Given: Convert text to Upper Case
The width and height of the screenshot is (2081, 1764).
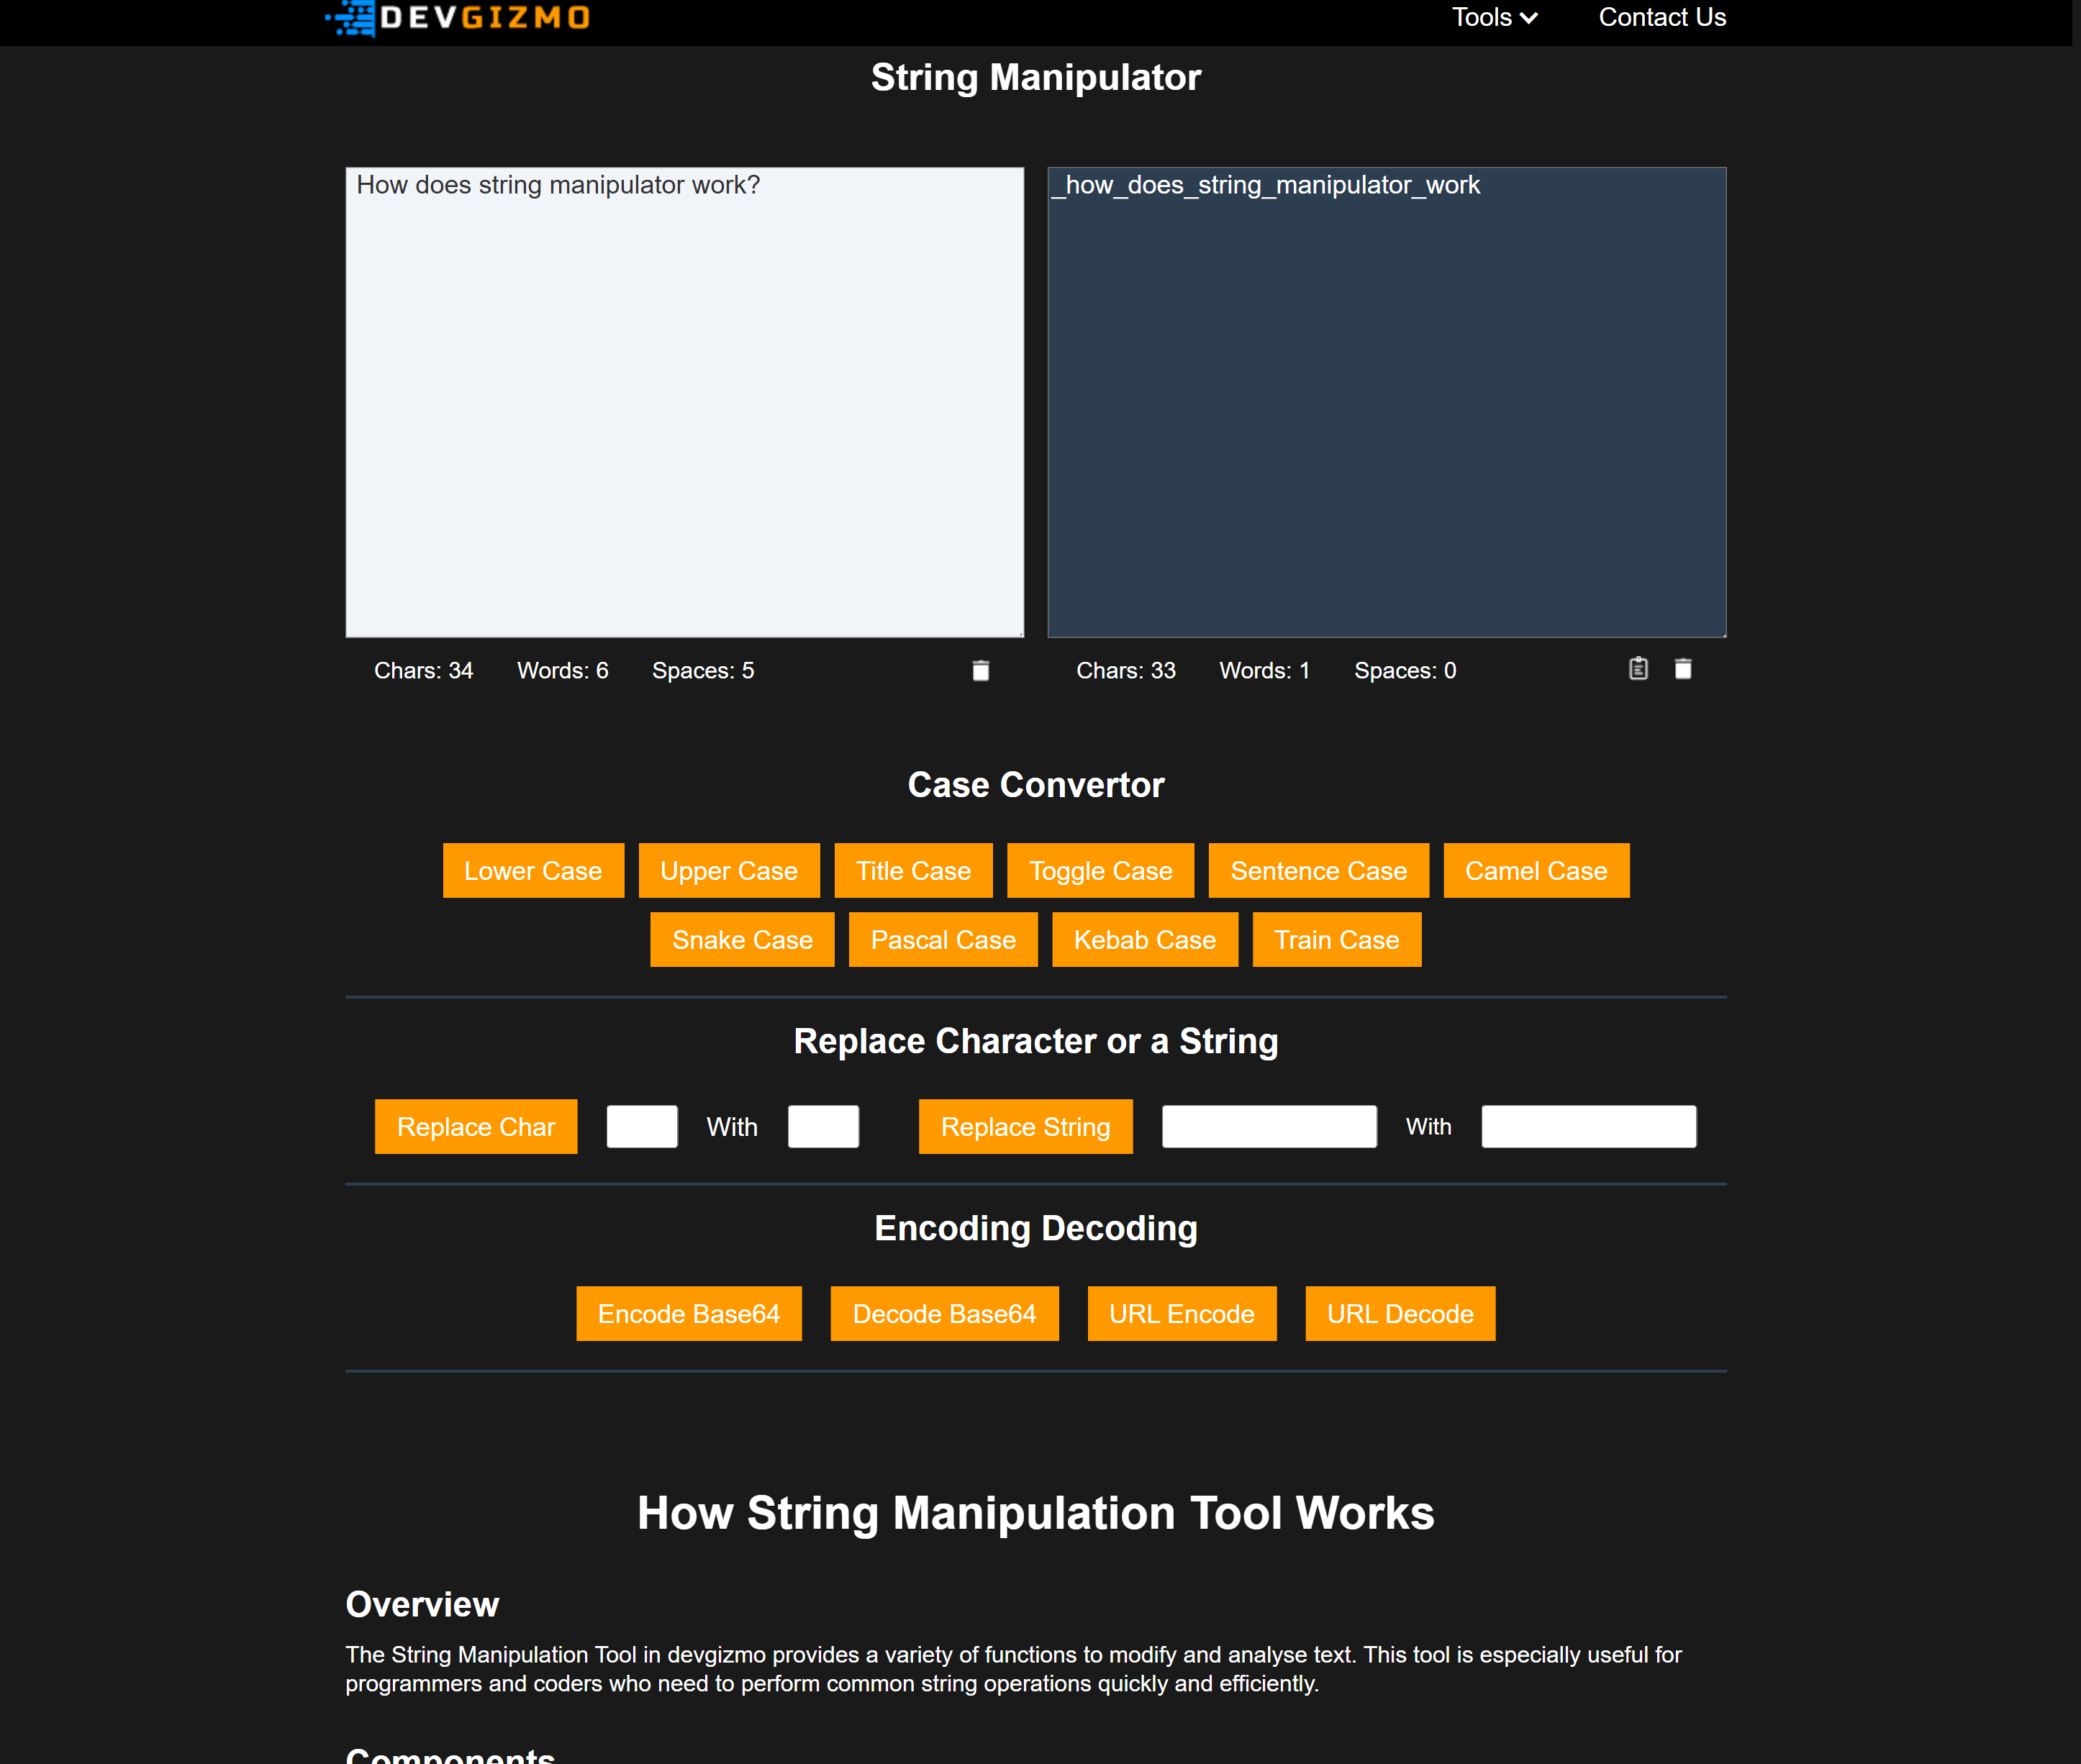Looking at the screenshot, I should (x=728, y=870).
